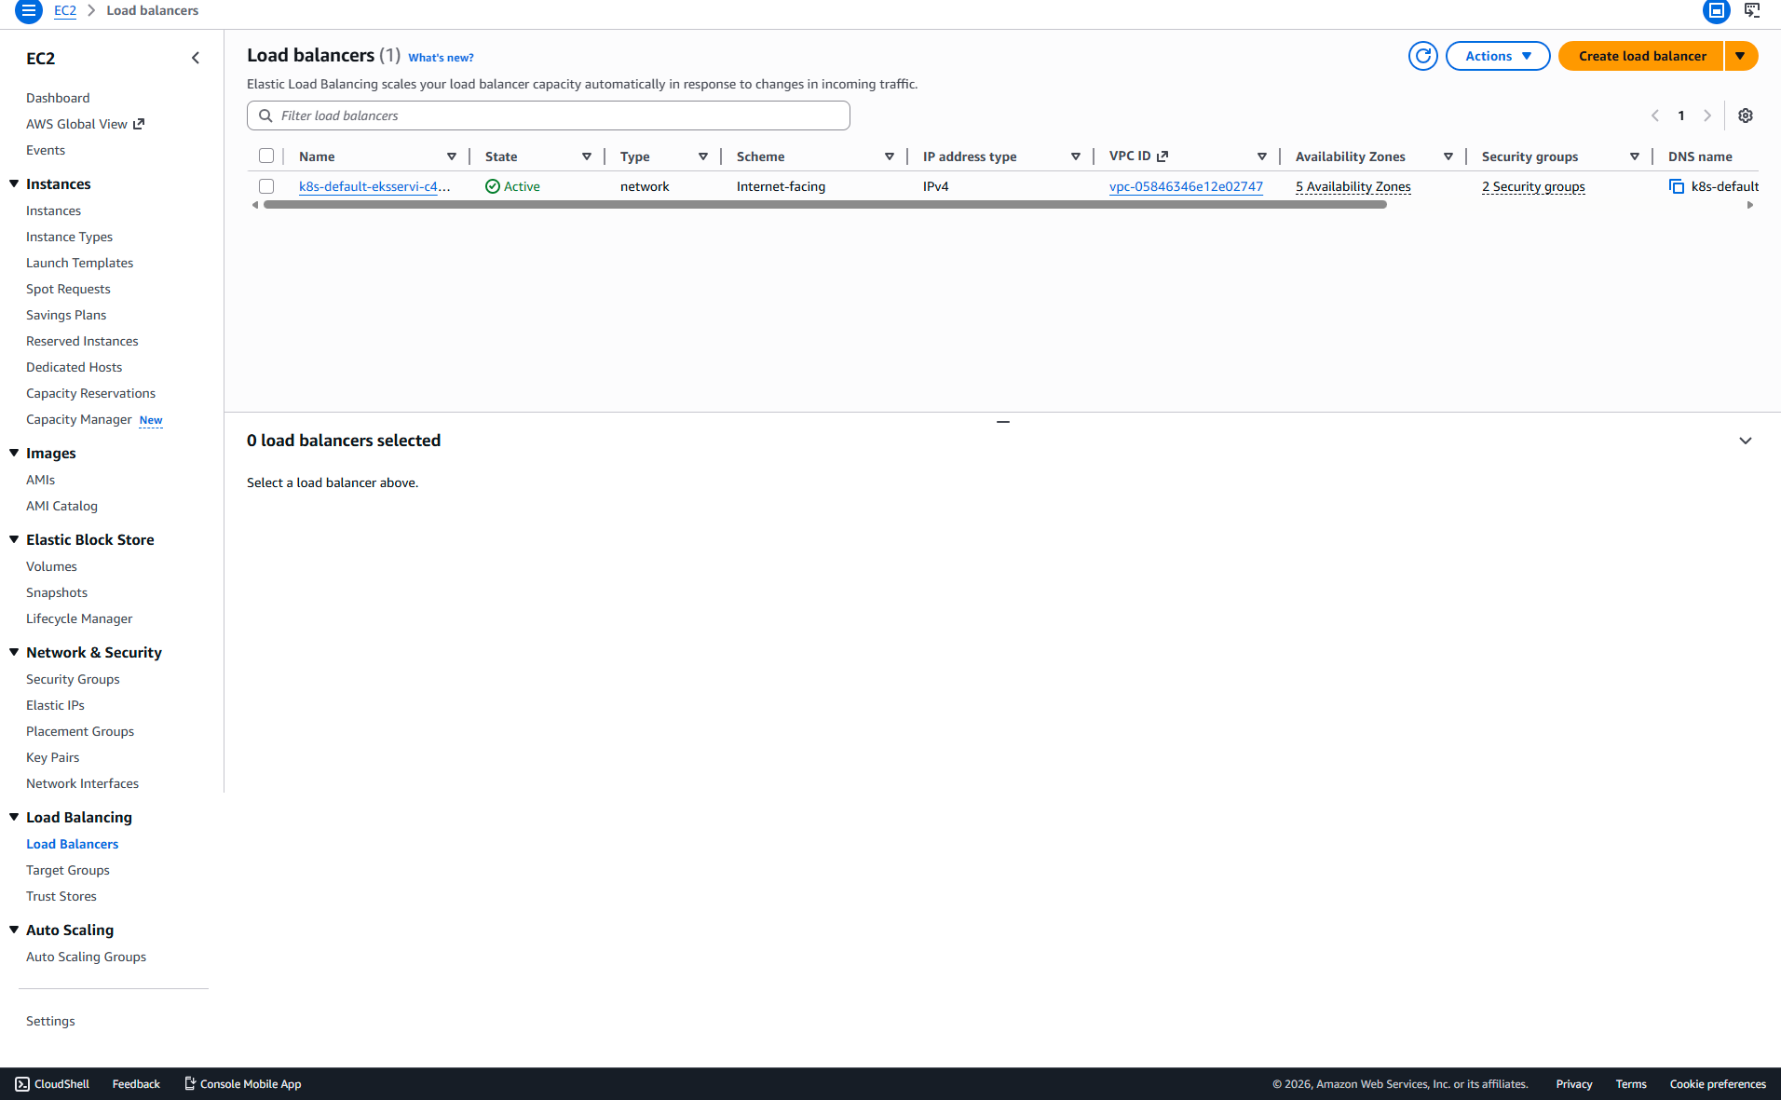Click scrollbar left arrow
The height and width of the screenshot is (1100, 1781).
tap(255, 205)
